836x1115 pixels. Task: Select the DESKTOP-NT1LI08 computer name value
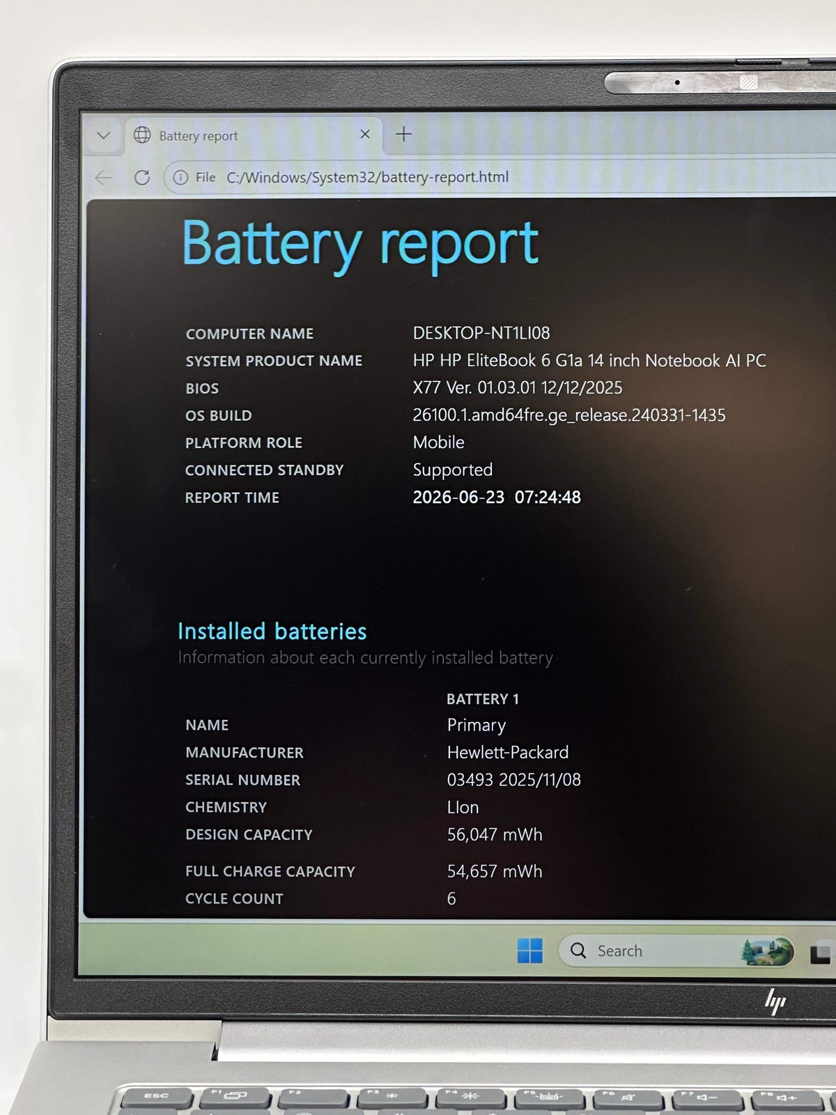point(481,333)
